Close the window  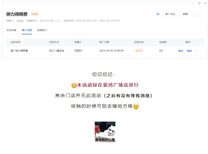click(x=205, y=3)
